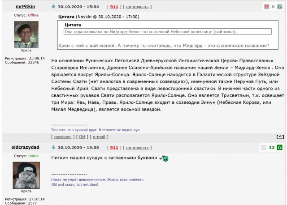Click the anchor icon on oldcrazydad's post
Screen dimensions: 287x205
point(54,147)
